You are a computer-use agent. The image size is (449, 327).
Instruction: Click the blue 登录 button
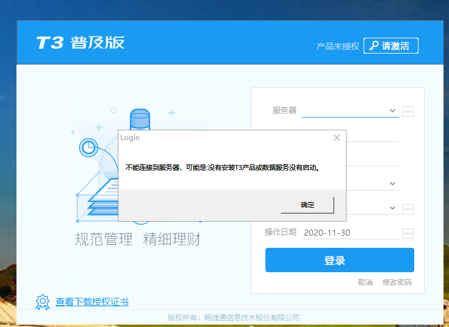(x=340, y=260)
